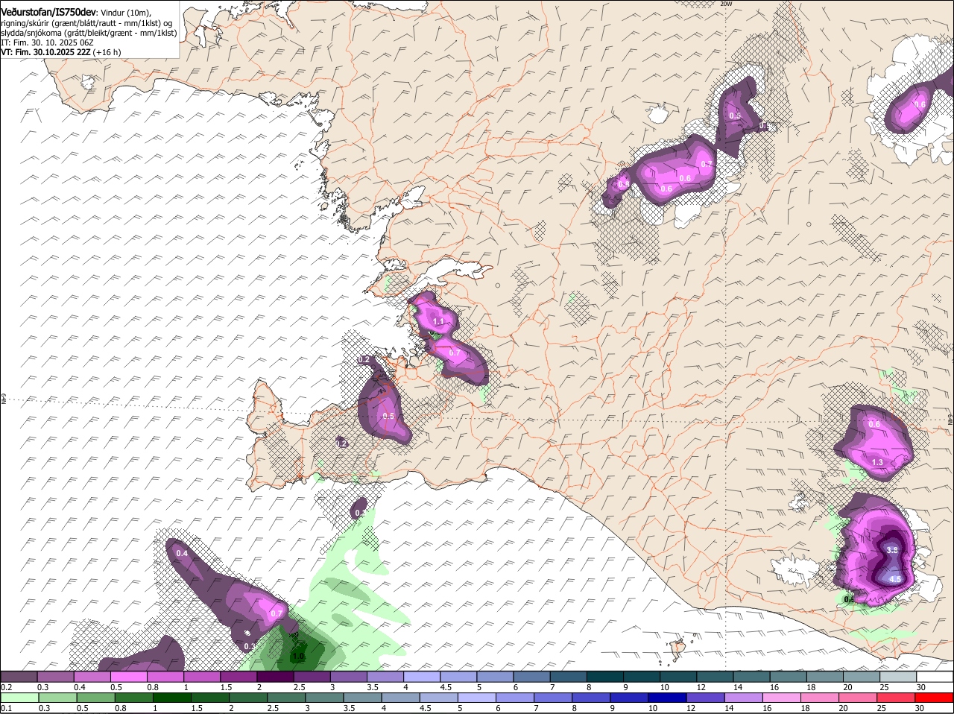
Task: Pick the dark plum snow swatch between 0.2 and 0.3
Action: pyautogui.click(x=19, y=677)
